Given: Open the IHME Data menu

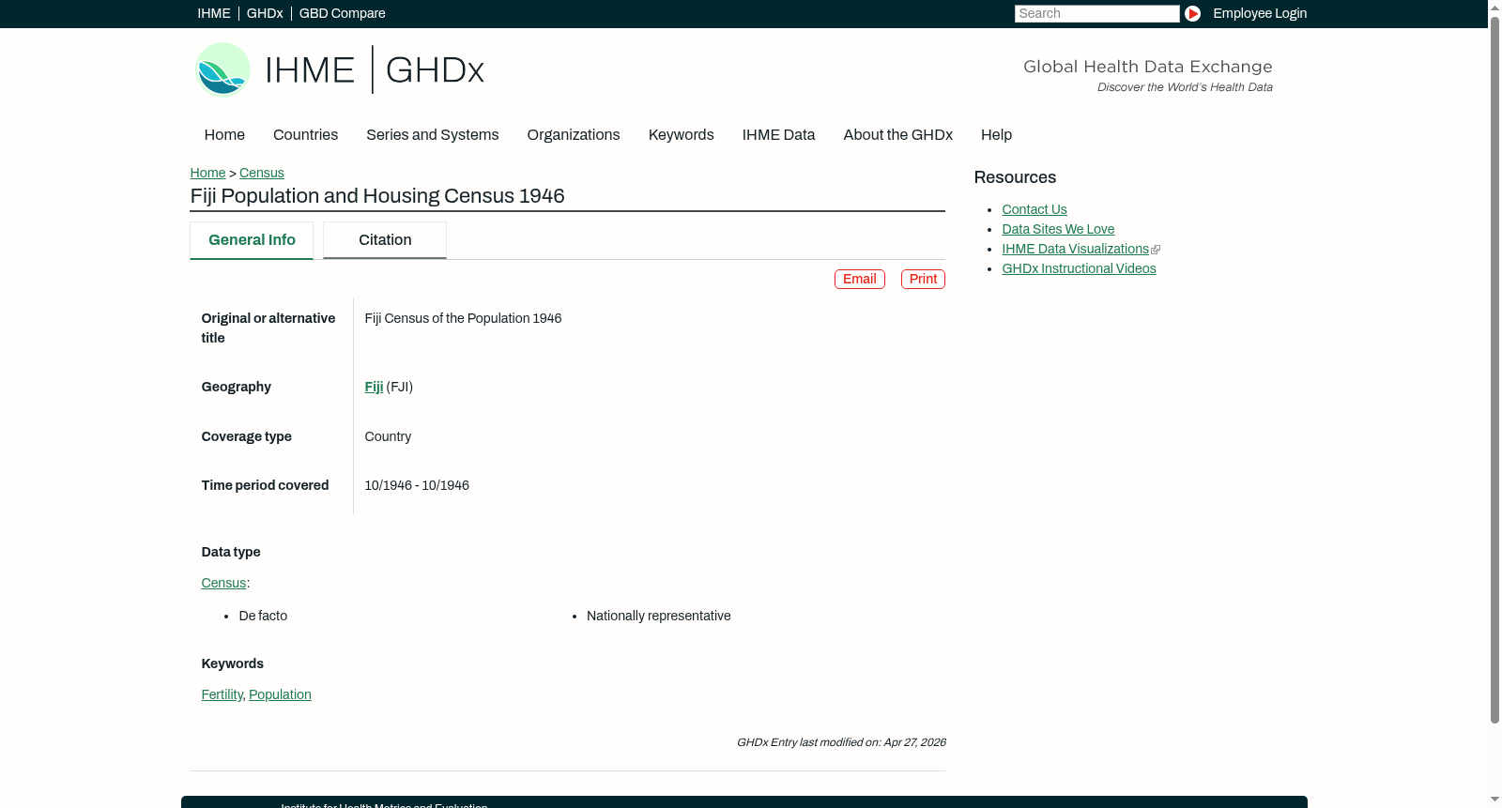Looking at the screenshot, I should [778, 135].
